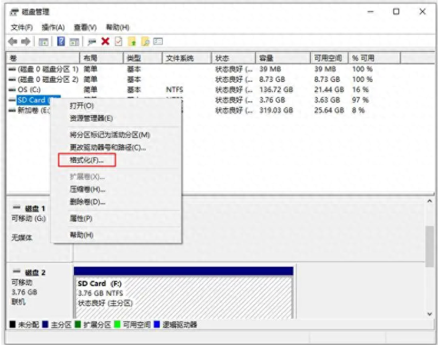Click the 136.72 GB capacity cell
Screen dimensions: 438x345
[276, 90]
